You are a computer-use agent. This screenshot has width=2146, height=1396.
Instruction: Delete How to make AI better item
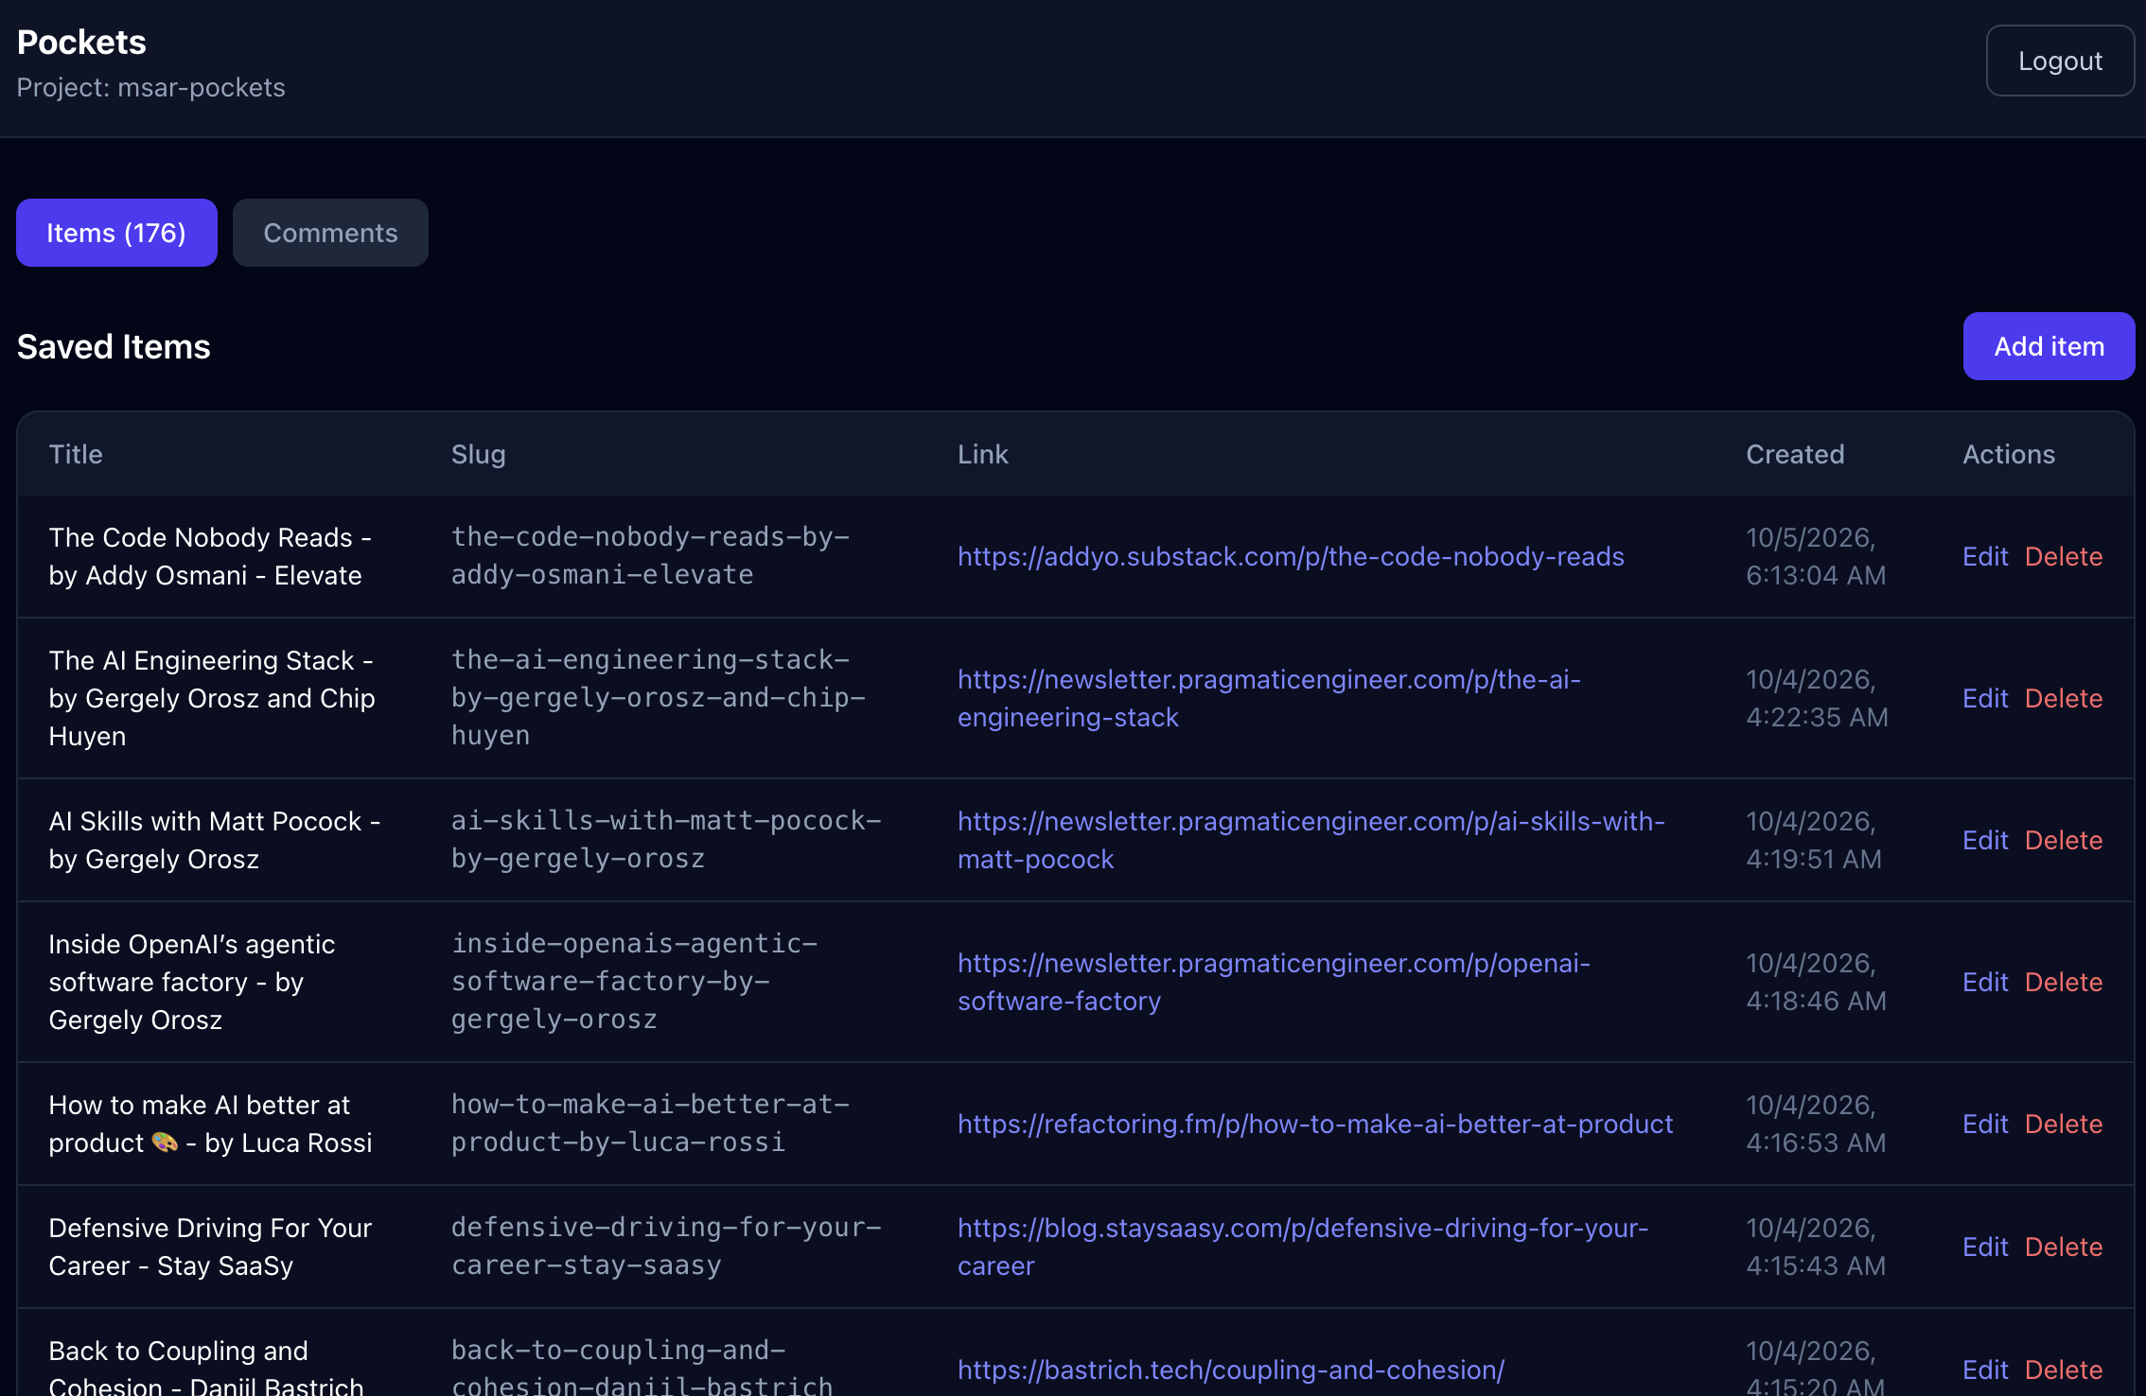(x=2064, y=1124)
